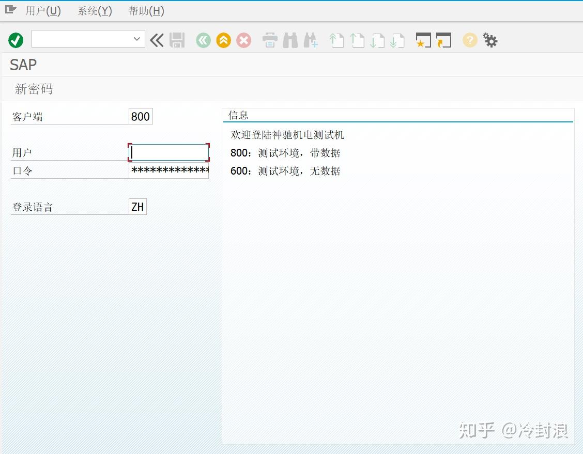Open Help with the question mark icon
This screenshot has height=454, width=583.
[469, 40]
